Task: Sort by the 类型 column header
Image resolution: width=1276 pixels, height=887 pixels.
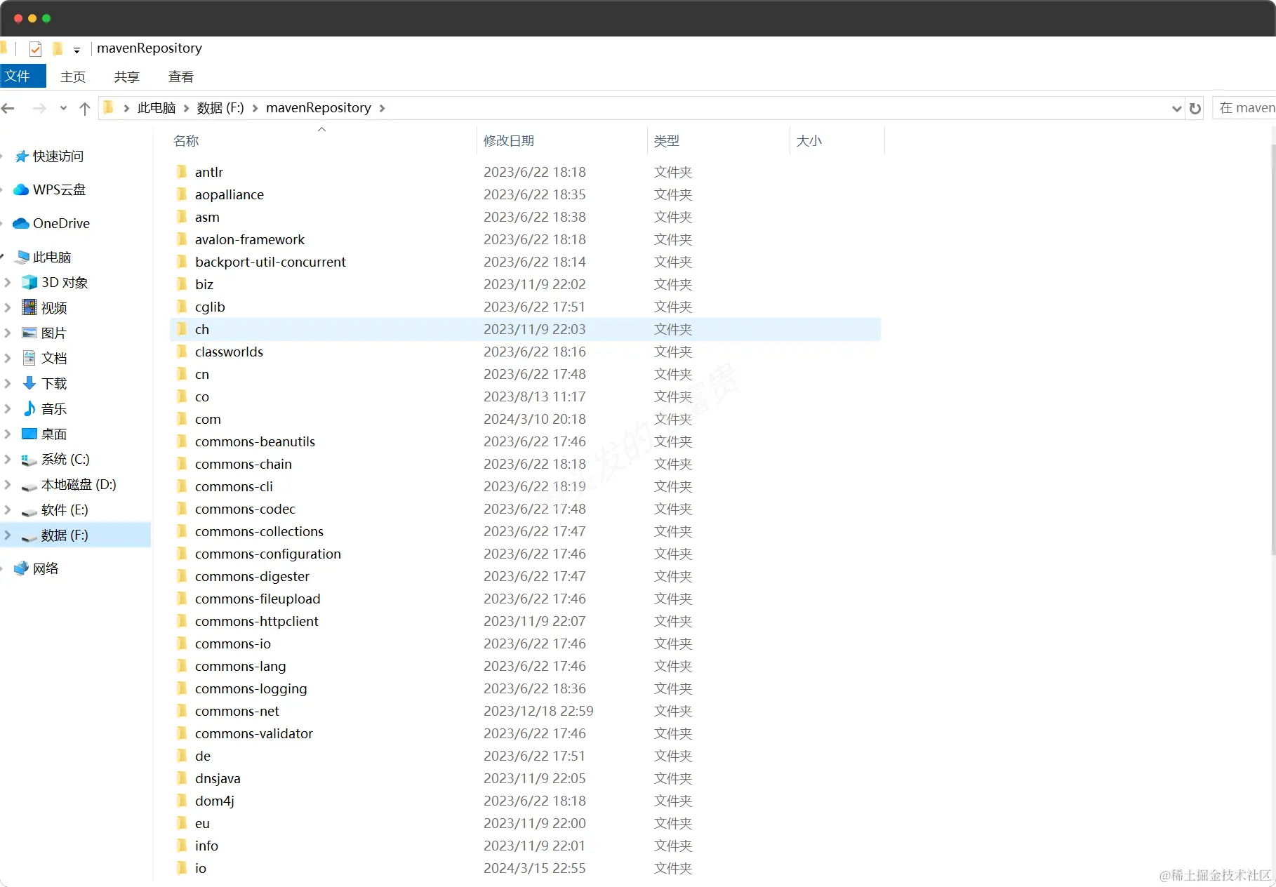Action: click(718, 140)
